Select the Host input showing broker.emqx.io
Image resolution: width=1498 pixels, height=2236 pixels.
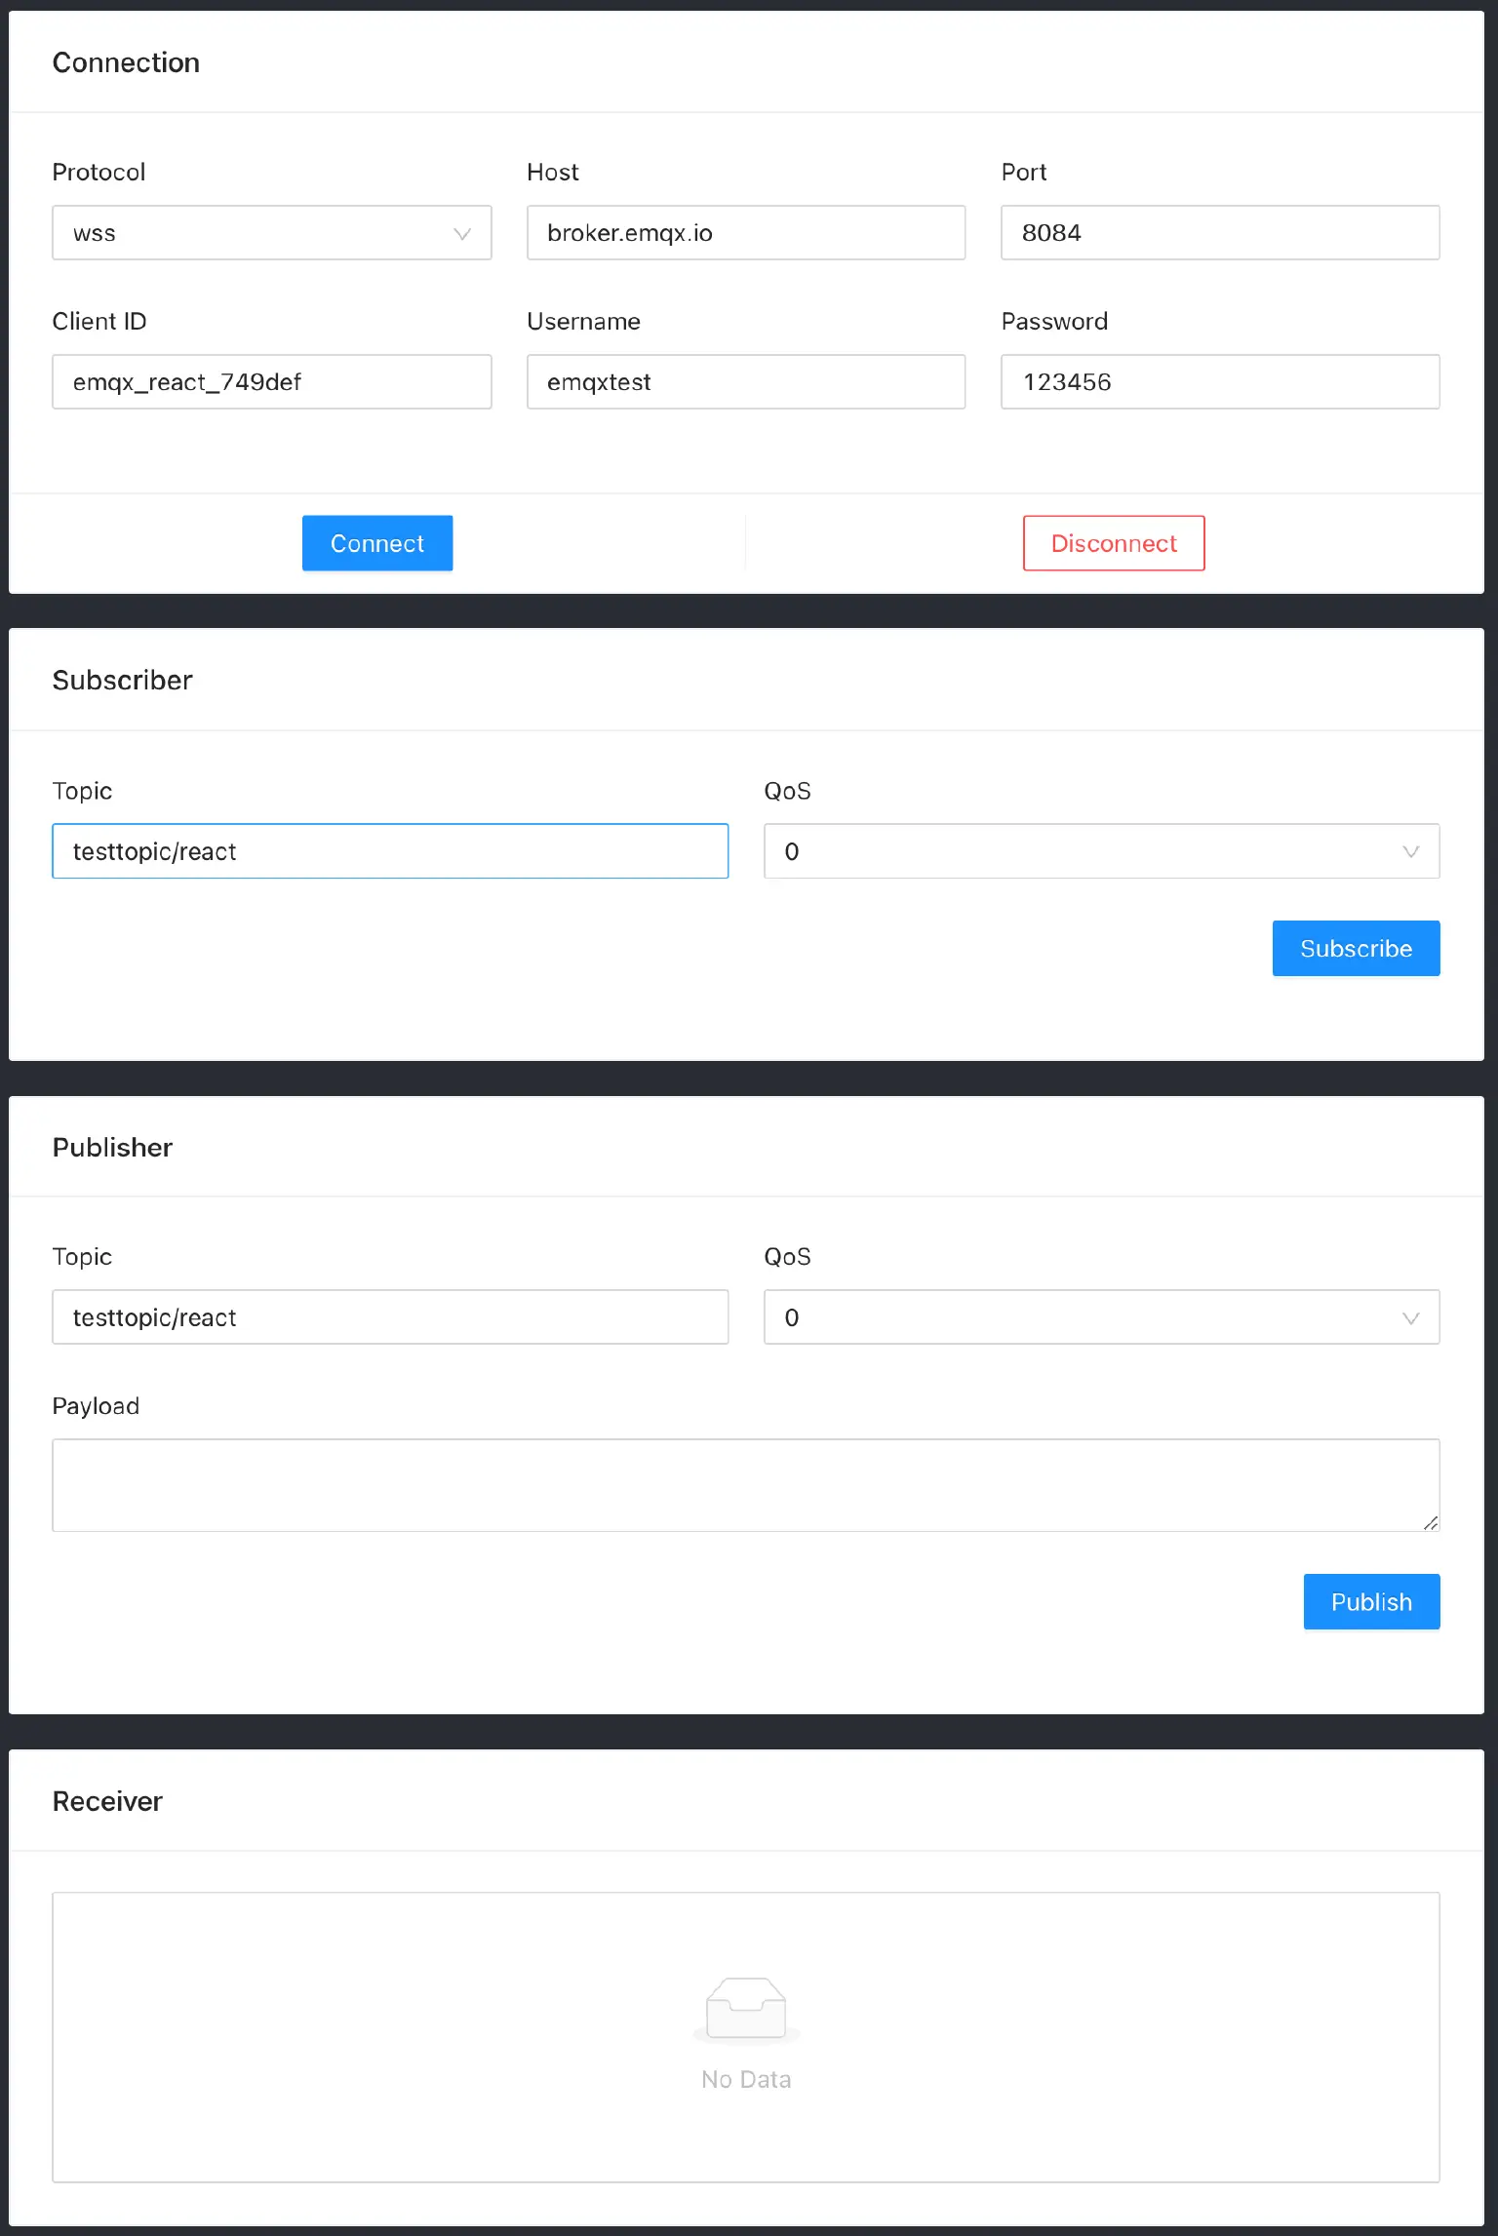745,232
